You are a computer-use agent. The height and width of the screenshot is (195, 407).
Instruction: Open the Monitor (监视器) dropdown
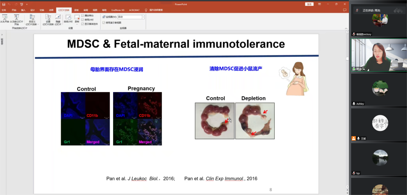click(x=143, y=17)
